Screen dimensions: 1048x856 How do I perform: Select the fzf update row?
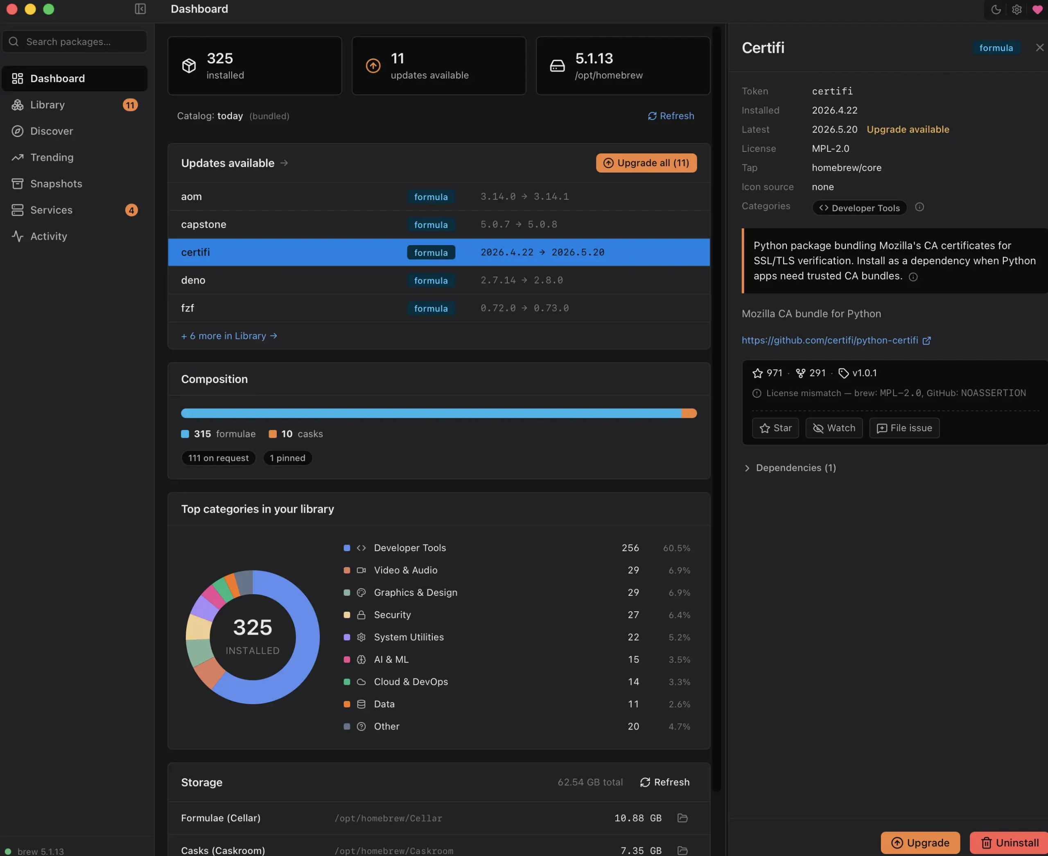(438, 308)
